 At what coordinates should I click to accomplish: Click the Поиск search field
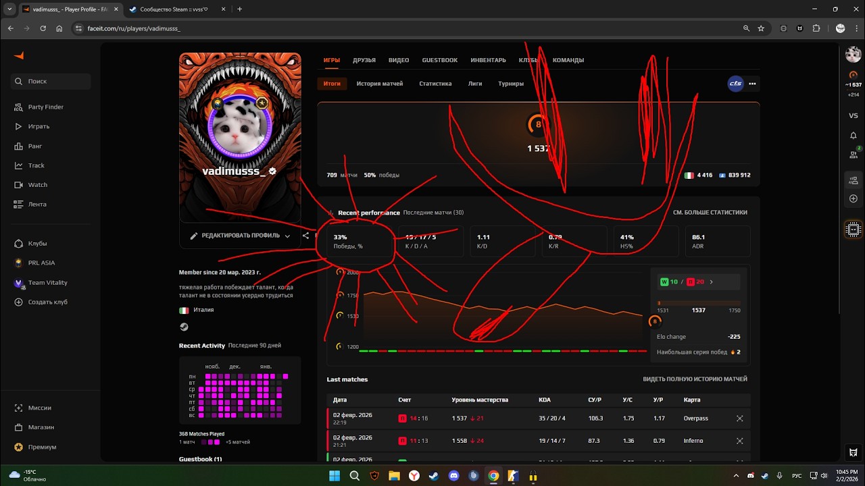click(x=51, y=81)
